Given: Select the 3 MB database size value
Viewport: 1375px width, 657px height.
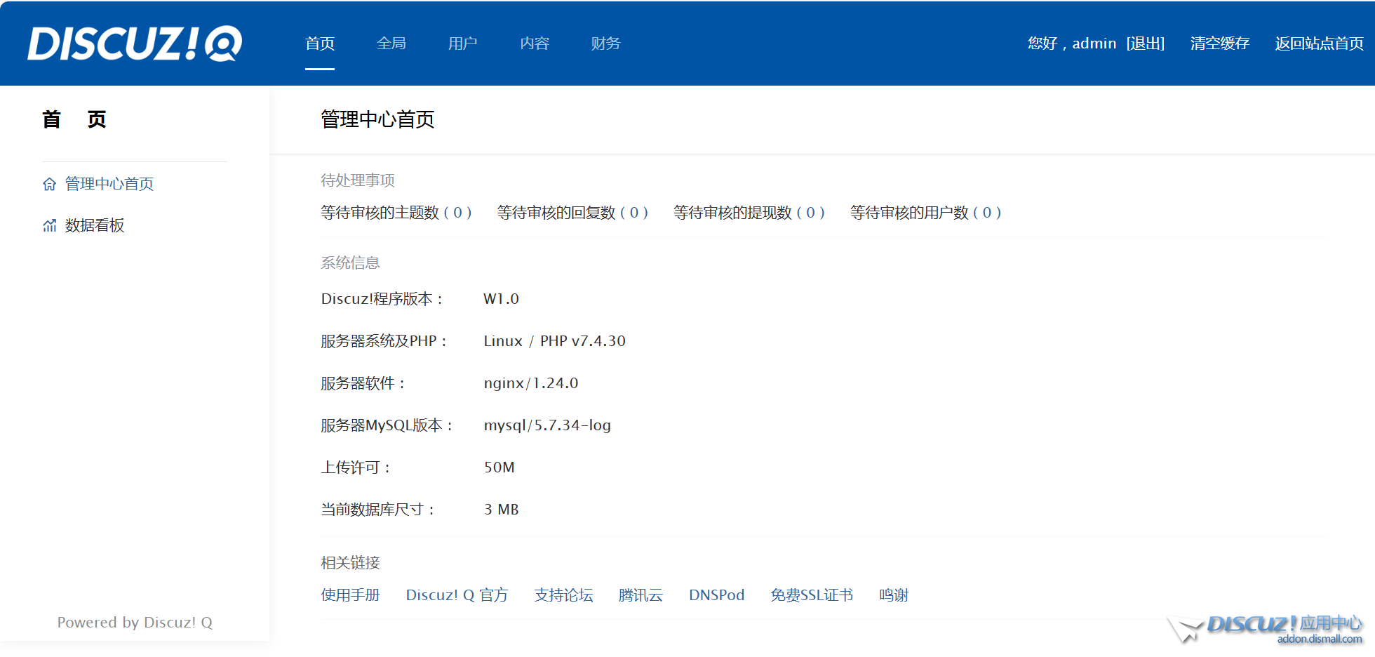Looking at the screenshot, I should [x=502, y=510].
